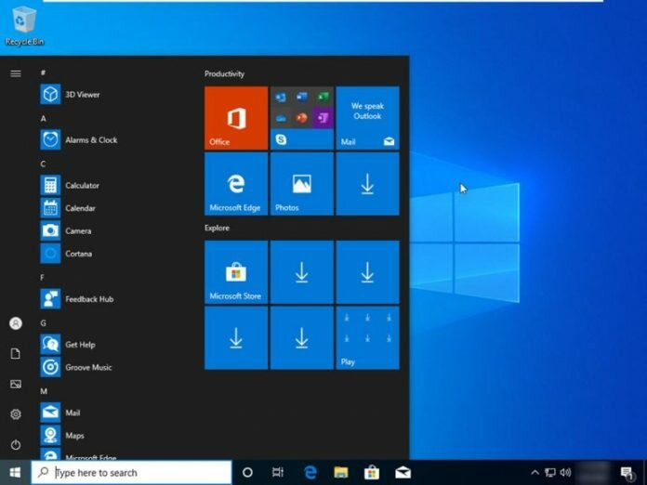Focus the Type here to search box
Screen dimensions: 647x485
131,473
